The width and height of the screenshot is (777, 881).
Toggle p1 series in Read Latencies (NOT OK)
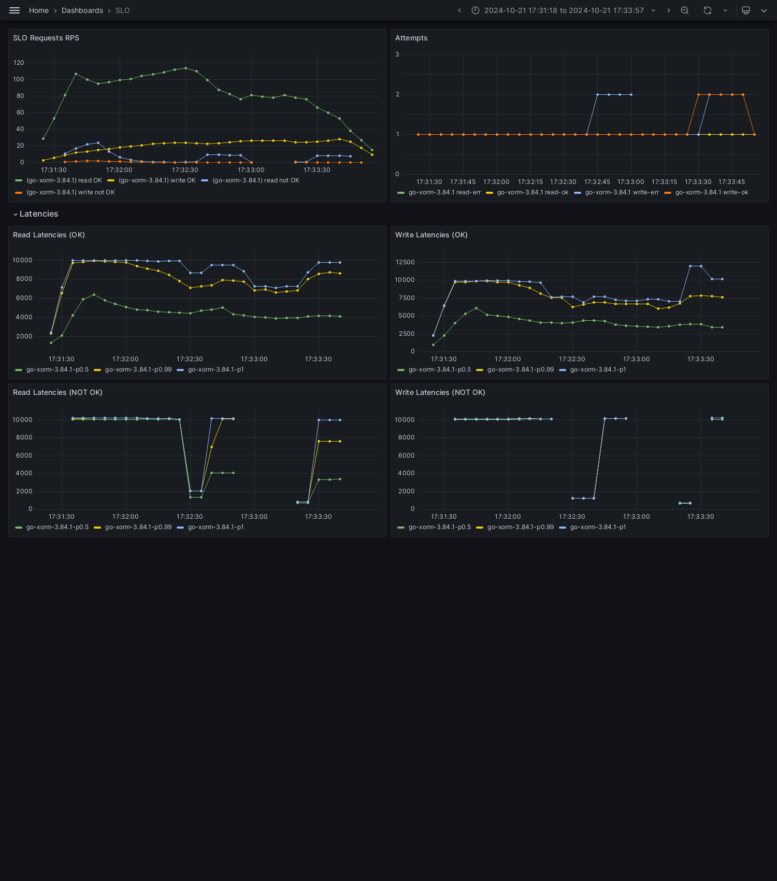[x=215, y=527]
